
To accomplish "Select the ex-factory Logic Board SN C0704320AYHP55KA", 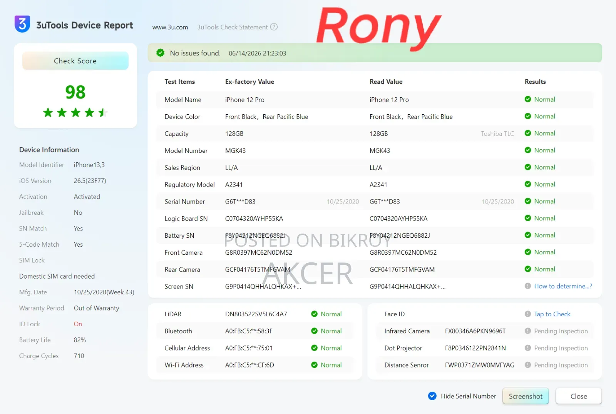I will point(254,219).
